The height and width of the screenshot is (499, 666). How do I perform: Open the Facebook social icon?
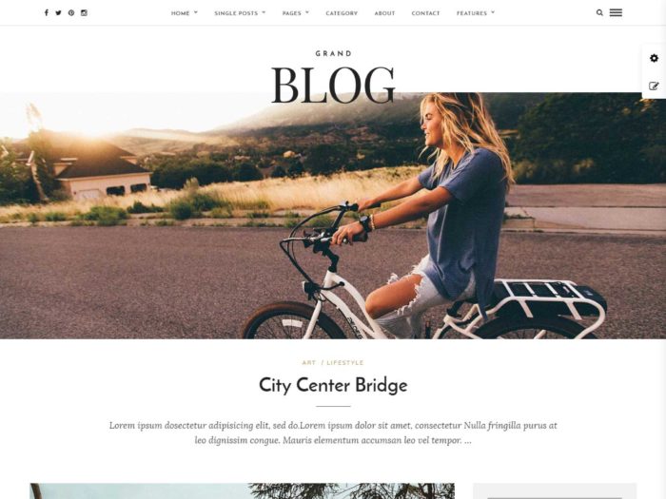[x=47, y=12]
